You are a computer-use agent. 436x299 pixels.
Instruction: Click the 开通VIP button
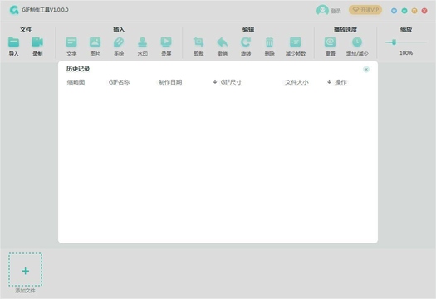[365, 10]
